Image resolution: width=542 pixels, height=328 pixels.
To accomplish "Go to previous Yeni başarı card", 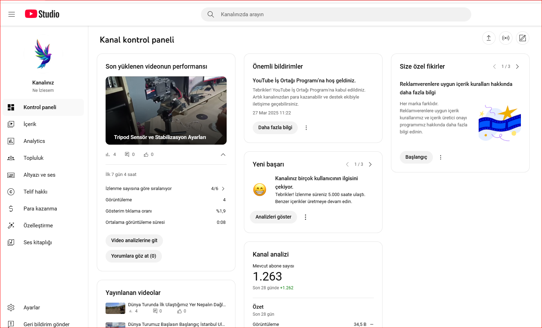I will point(347,164).
